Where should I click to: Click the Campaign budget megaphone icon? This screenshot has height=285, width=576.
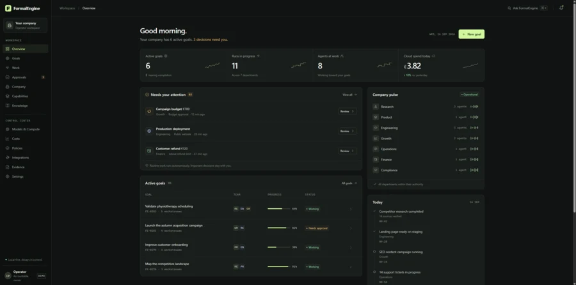[149, 111]
